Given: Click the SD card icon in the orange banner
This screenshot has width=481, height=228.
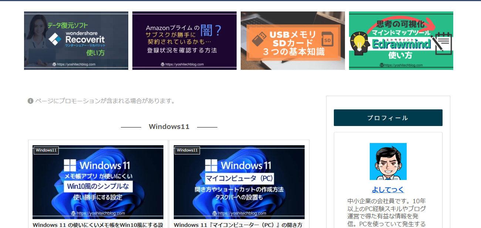Looking at the screenshot, I should [x=326, y=39].
